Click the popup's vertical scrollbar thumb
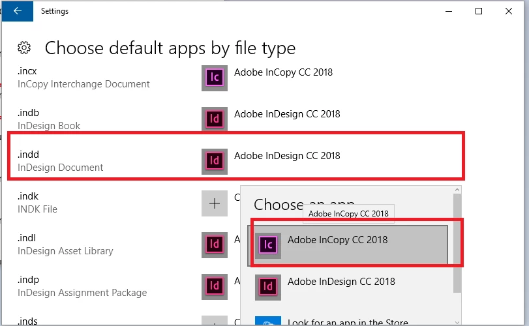 point(457,243)
